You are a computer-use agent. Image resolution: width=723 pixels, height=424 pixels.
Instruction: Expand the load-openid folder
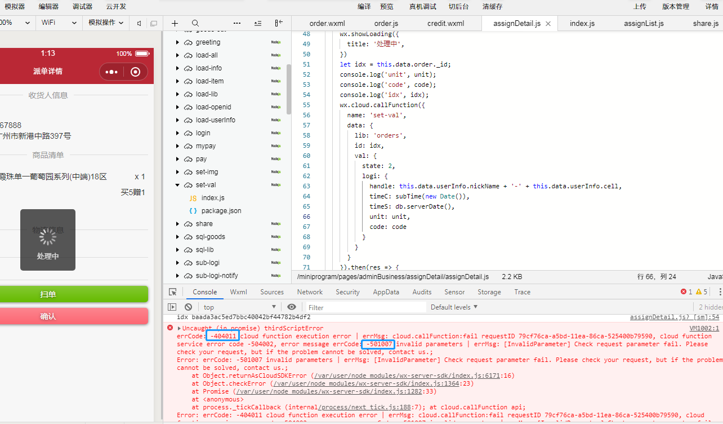pos(177,107)
